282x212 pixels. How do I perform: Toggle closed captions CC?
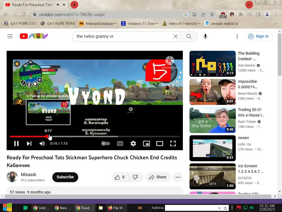(x=120, y=144)
